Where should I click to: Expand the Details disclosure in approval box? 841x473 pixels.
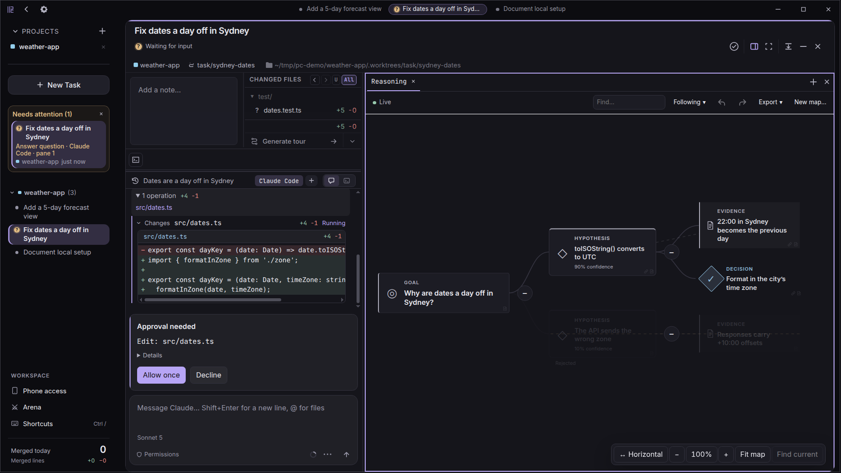[x=149, y=355]
